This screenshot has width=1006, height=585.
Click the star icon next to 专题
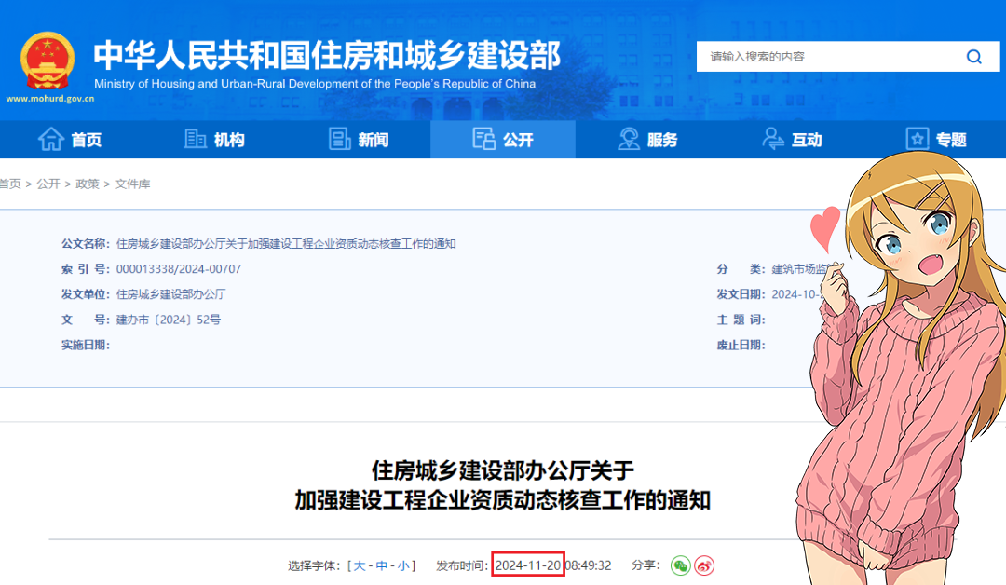(x=918, y=138)
